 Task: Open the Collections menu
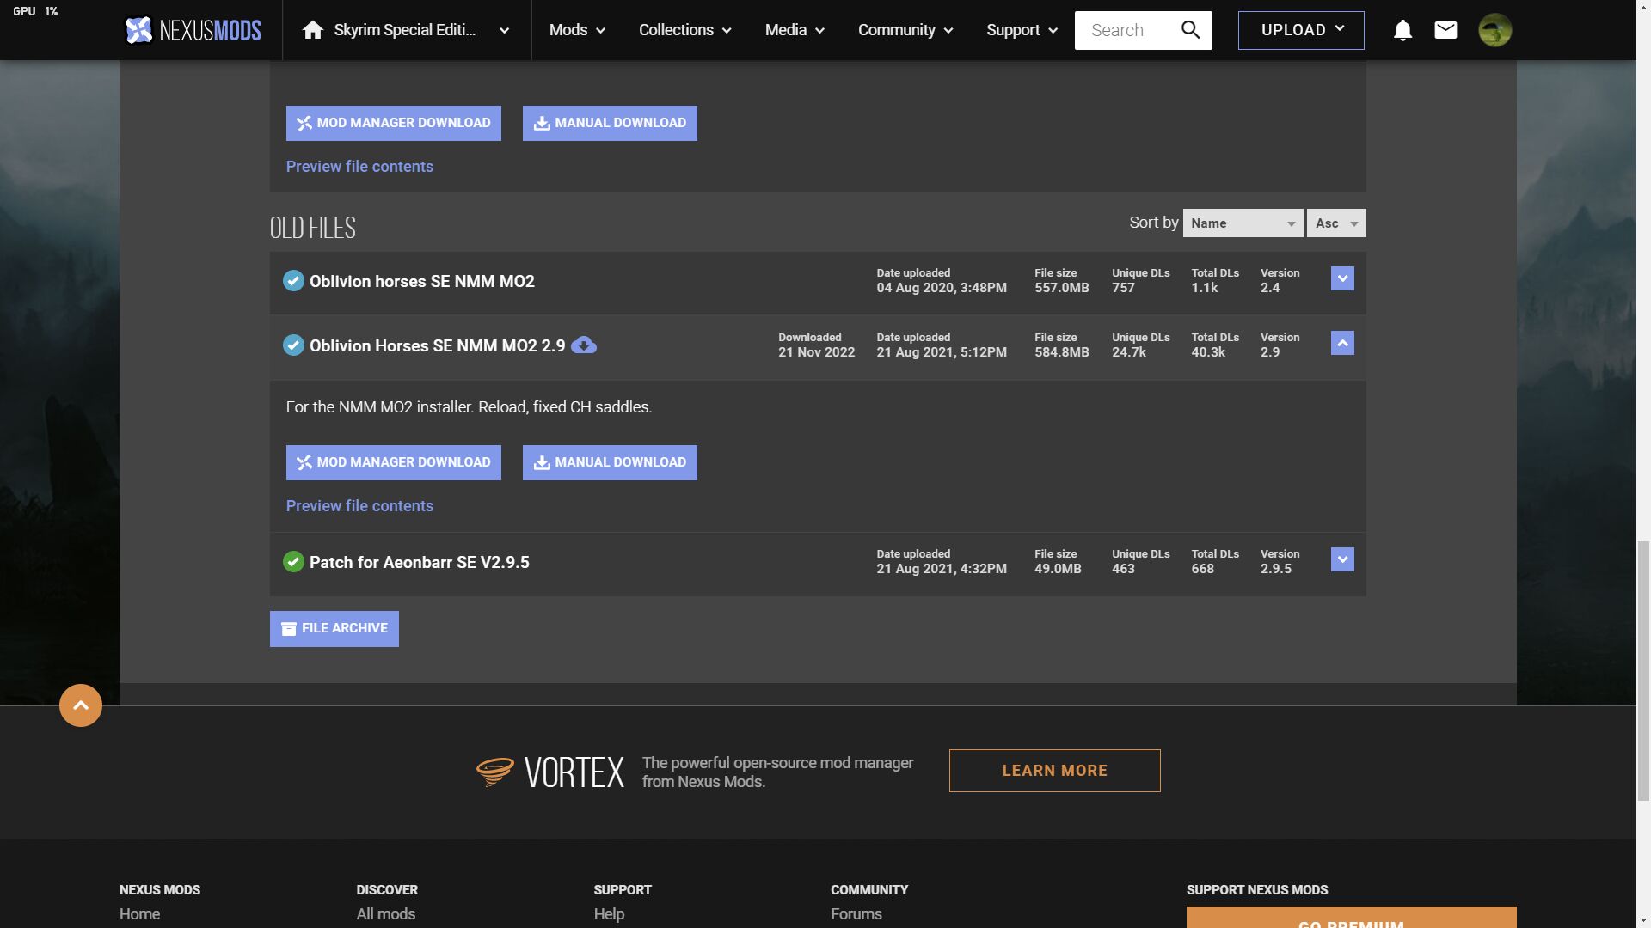[x=684, y=30]
